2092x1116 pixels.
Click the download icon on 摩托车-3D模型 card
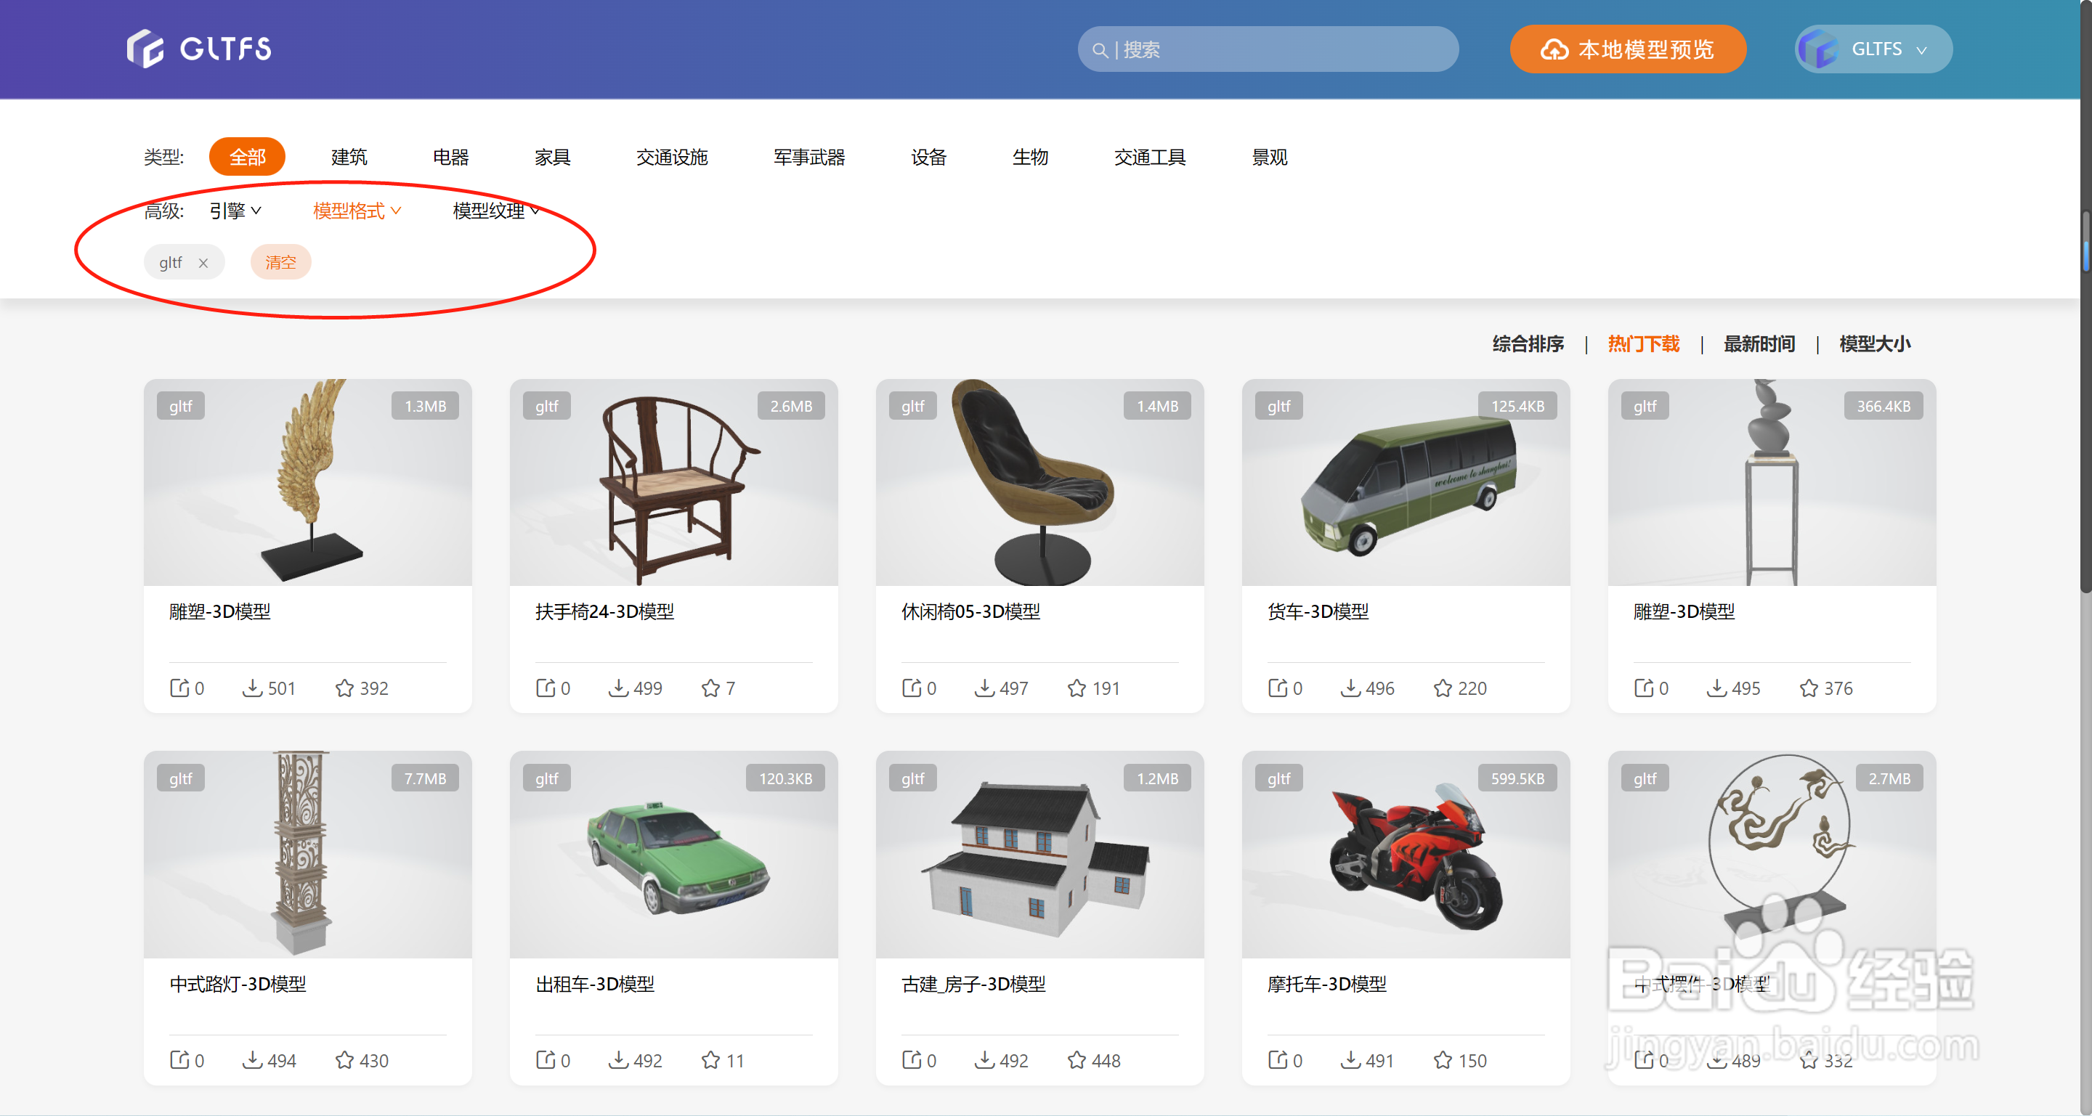(1351, 1060)
